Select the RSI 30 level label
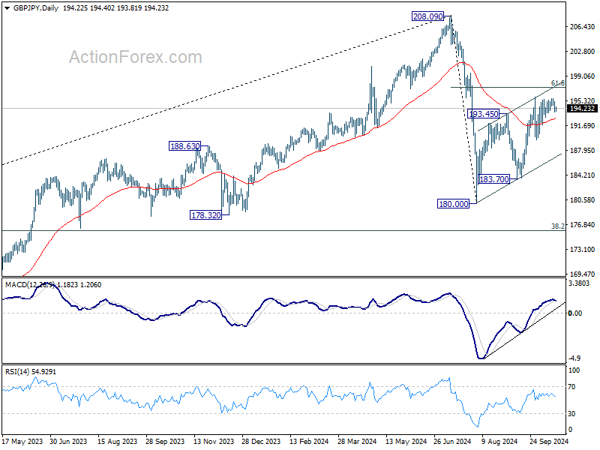 (571, 414)
